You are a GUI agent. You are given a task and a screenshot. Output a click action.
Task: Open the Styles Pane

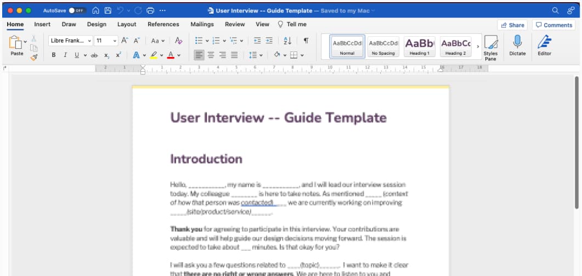(490, 46)
